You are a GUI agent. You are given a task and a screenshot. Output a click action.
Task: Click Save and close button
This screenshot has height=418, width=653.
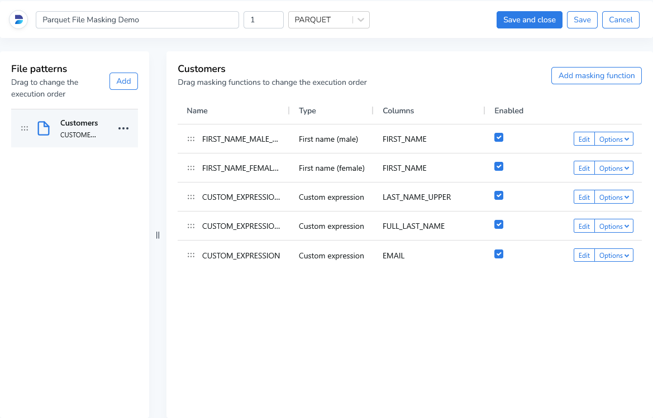pyautogui.click(x=529, y=20)
